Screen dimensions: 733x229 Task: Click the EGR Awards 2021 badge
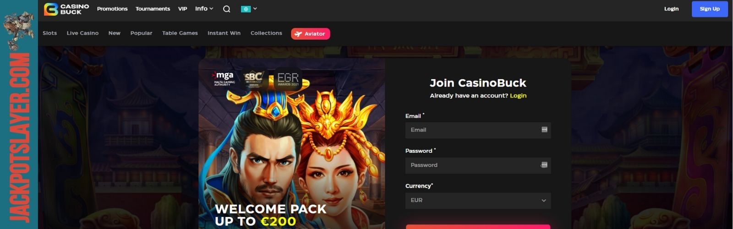[288, 78]
